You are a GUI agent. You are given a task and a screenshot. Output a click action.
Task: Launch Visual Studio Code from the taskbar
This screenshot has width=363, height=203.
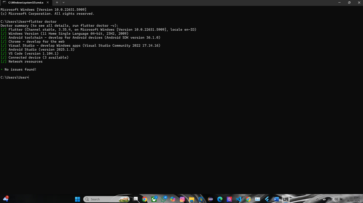pyautogui.click(x=239, y=199)
